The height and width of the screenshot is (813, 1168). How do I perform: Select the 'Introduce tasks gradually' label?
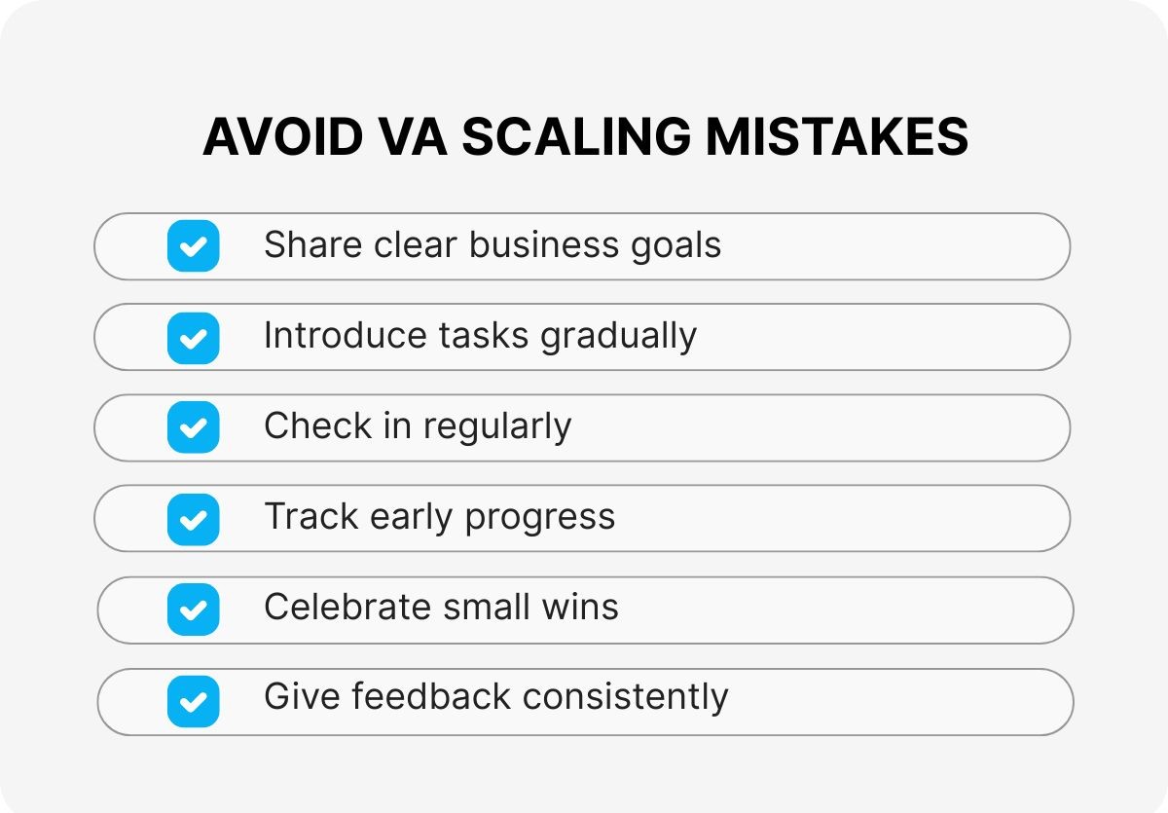pyautogui.click(x=480, y=337)
